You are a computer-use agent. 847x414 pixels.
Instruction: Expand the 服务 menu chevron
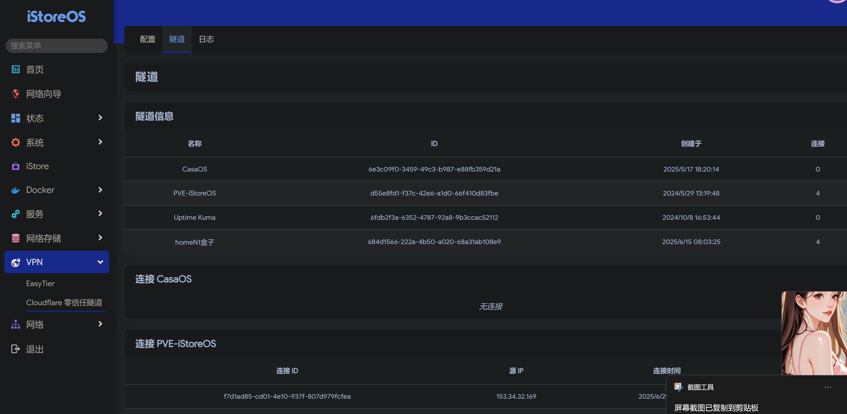pos(100,214)
